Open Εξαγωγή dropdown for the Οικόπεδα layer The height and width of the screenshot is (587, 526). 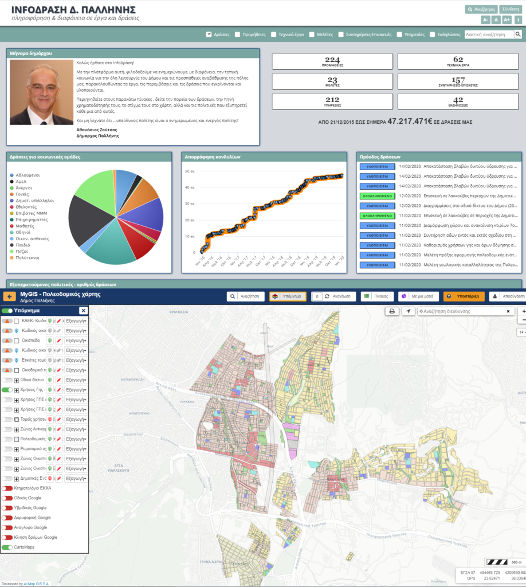(76, 341)
